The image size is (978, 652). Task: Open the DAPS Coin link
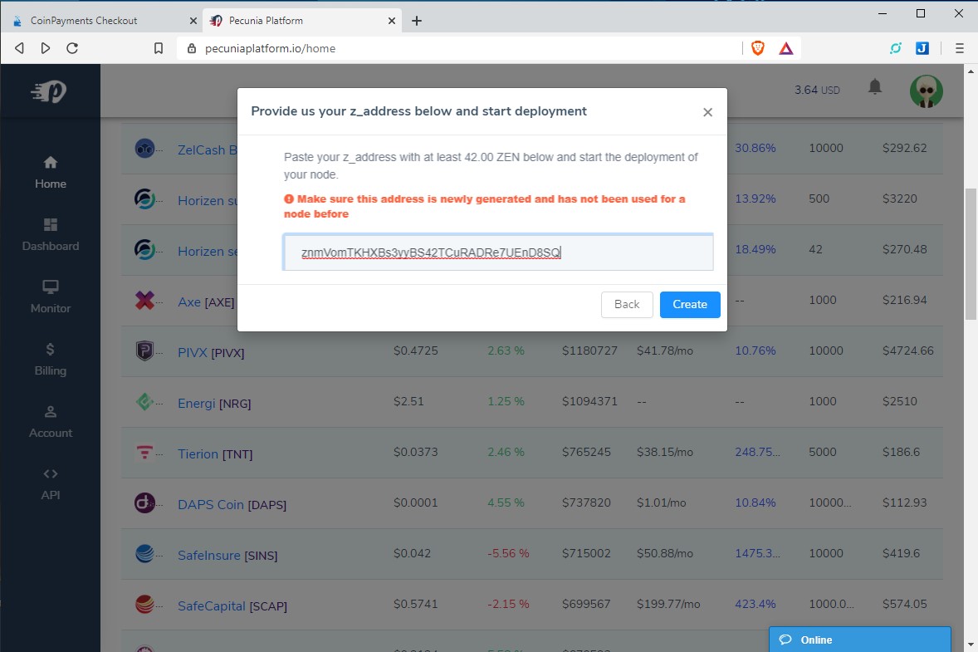tap(232, 504)
